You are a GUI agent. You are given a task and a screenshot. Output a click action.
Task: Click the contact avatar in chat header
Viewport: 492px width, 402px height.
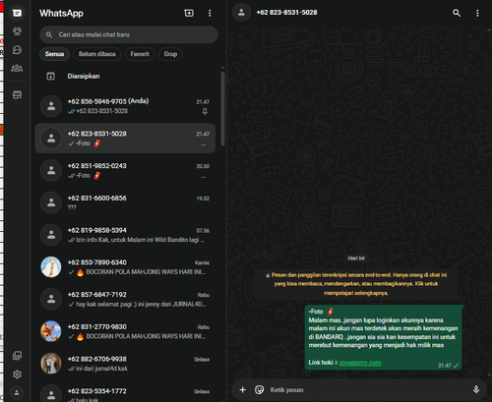[241, 13]
